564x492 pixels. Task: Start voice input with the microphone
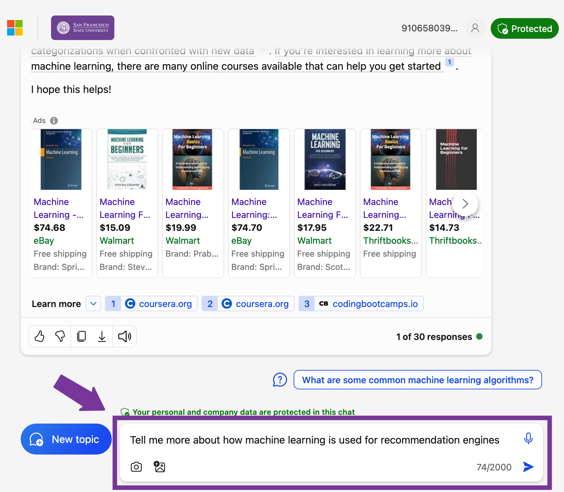tap(528, 439)
